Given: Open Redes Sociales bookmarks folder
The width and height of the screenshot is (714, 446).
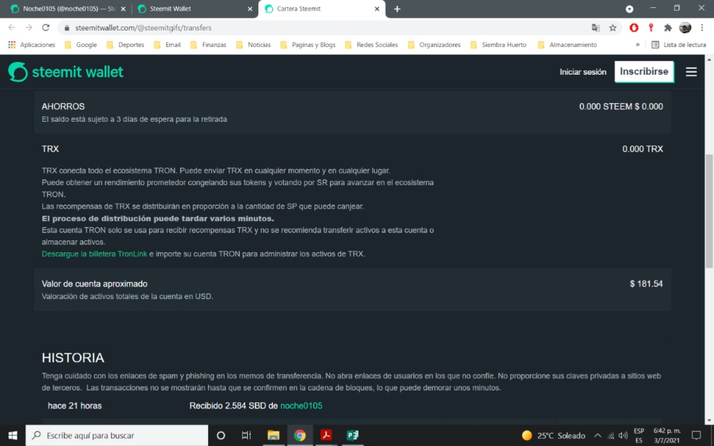Looking at the screenshot, I should [x=371, y=44].
